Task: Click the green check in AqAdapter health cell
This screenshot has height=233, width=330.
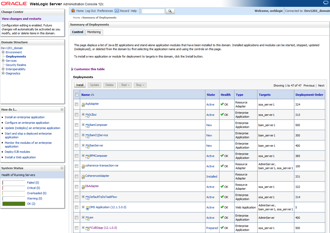Action: point(222,104)
